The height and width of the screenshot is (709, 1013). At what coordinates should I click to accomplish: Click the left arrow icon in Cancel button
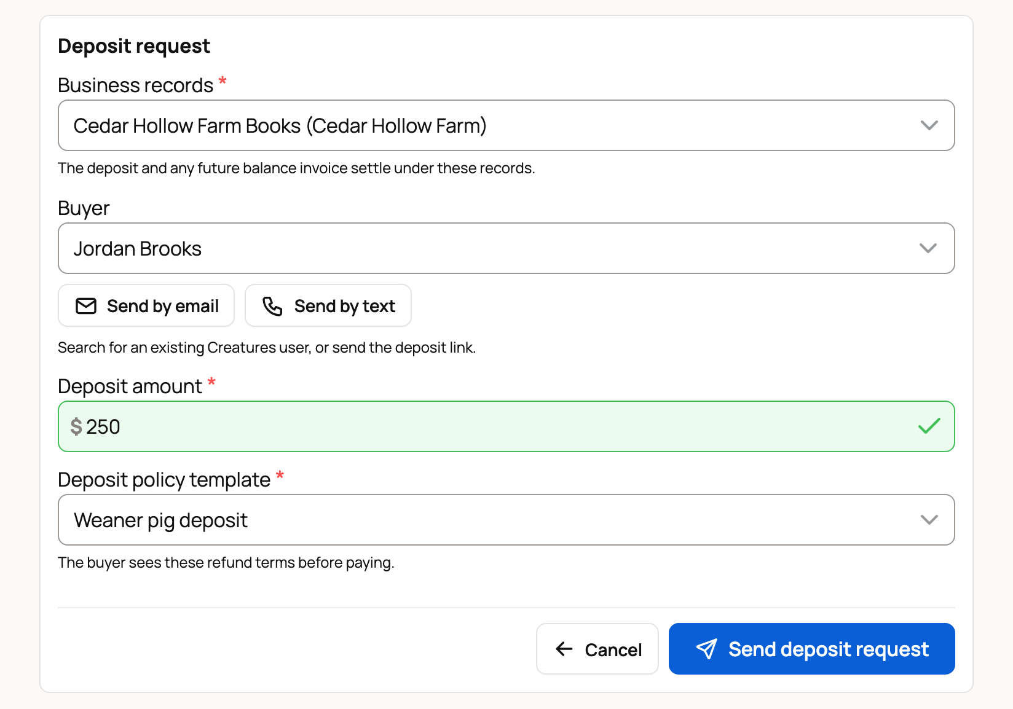(x=564, y=649)
